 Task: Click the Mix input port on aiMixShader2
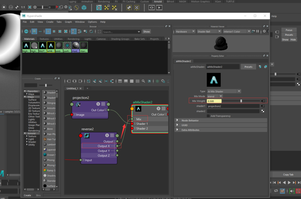132,119
